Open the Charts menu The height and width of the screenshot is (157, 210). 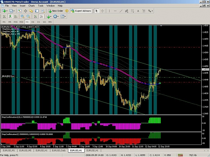tap(32, 6)
